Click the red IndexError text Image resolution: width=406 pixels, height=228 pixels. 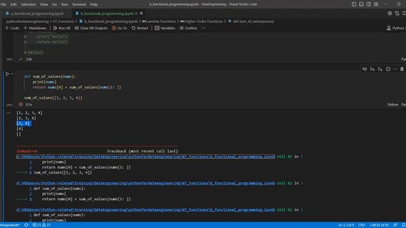(27, 151)
